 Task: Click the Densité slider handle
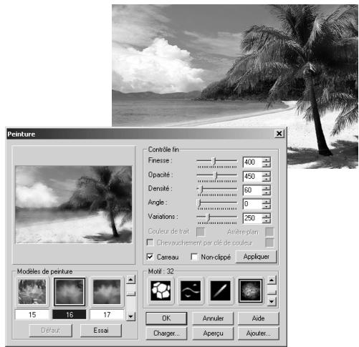[x=201, y=190]
